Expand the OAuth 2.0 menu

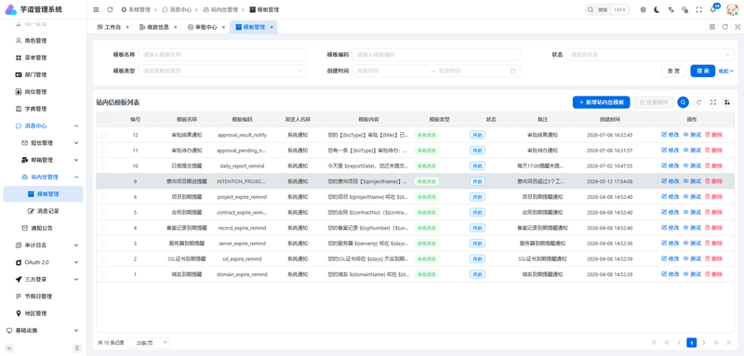(x=43, y=262)
